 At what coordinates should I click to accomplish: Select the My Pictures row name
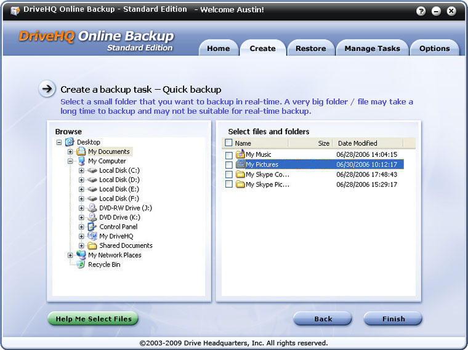click(x=262, y=164)
